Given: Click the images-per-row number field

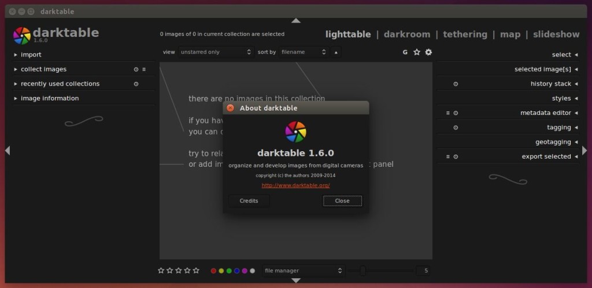Looking at the screenshot, I should click(423, 270).
